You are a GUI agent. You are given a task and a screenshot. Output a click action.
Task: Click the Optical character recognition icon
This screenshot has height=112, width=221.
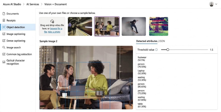pos(4,62)
